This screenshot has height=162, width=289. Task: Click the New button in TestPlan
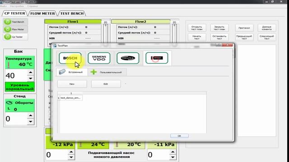72,84
